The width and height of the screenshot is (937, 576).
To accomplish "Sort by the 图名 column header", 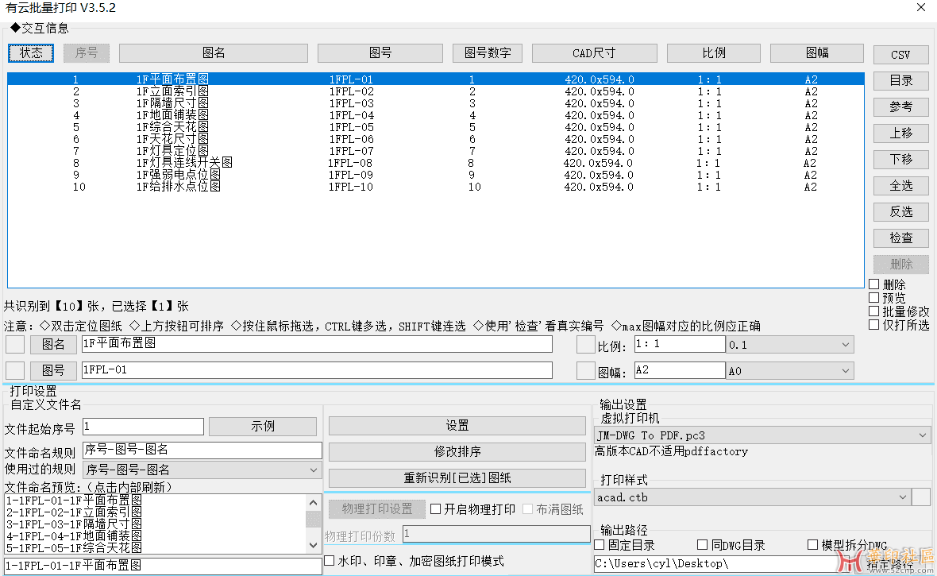I will click(214, 53).
